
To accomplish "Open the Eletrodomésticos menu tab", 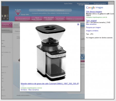I will point(23,19).
